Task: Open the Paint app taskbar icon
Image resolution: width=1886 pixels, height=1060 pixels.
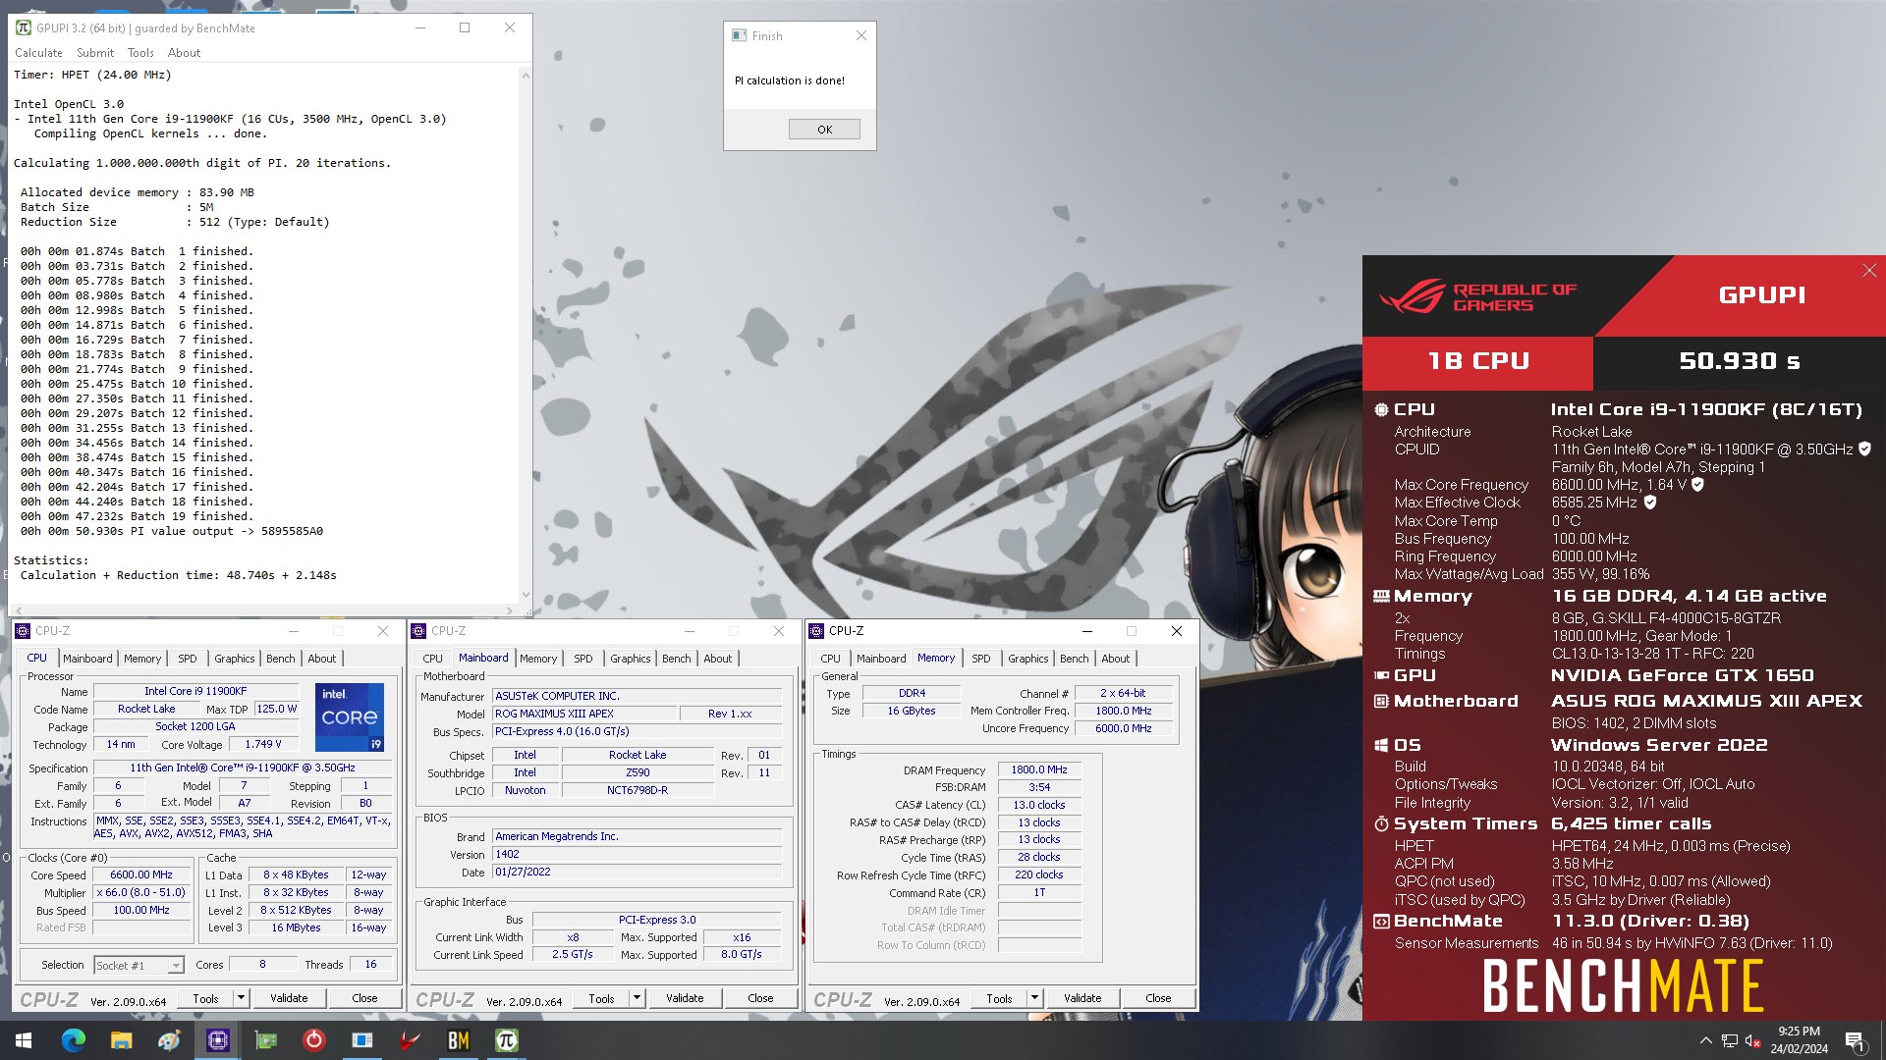Action: click(x=169, y=1040)
